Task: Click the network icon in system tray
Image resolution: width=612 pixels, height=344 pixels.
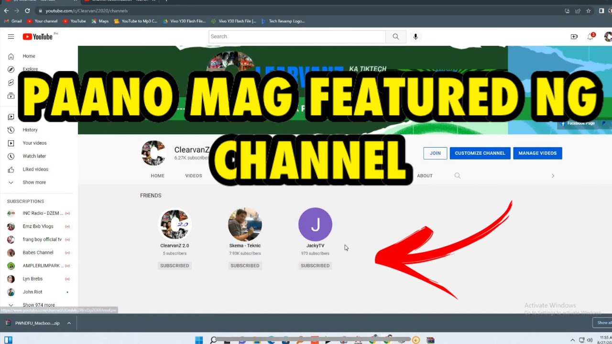Action: 581,340
